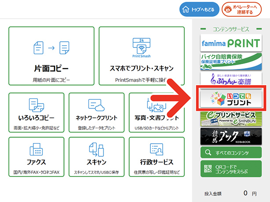
Task: Open 片面コピー single-sided copy
Action: point(51,56)
